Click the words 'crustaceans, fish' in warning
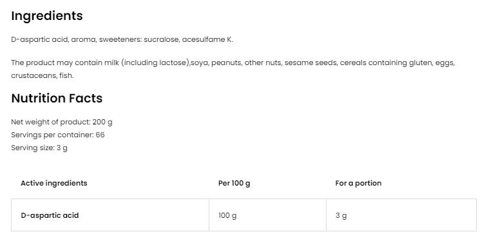The width and height of the screenshot is (489, 243). tap(41, 75)
